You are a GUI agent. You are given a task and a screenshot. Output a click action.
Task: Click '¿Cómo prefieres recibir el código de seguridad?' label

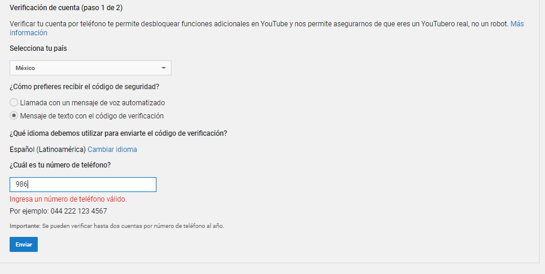pyautogui.click(x=85, y=87)
